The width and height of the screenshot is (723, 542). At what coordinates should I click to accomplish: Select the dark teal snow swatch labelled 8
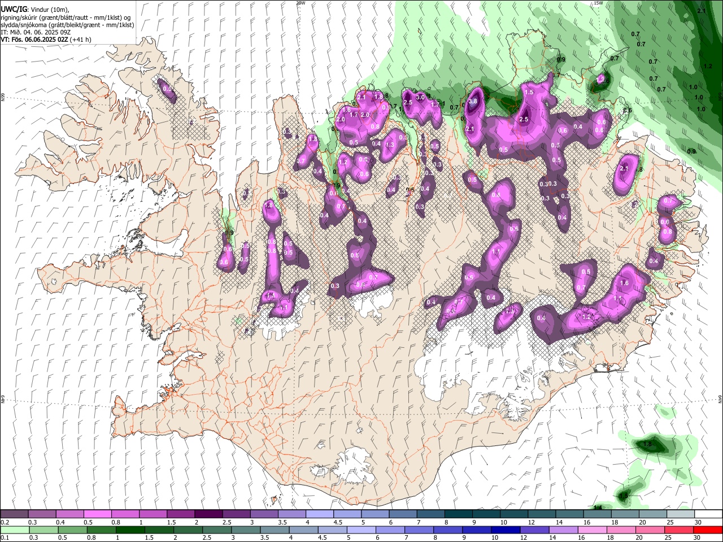click(458, 514)
